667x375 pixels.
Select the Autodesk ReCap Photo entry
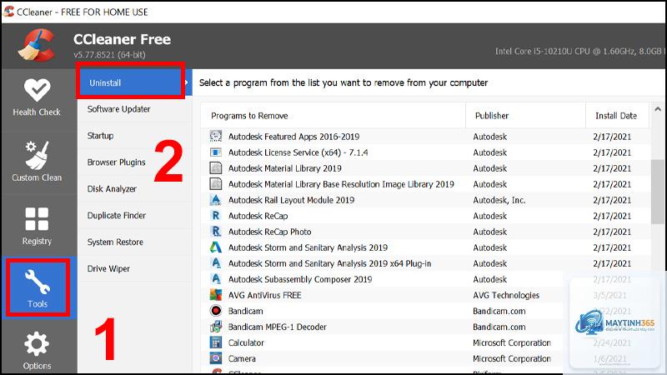point(425,232)
